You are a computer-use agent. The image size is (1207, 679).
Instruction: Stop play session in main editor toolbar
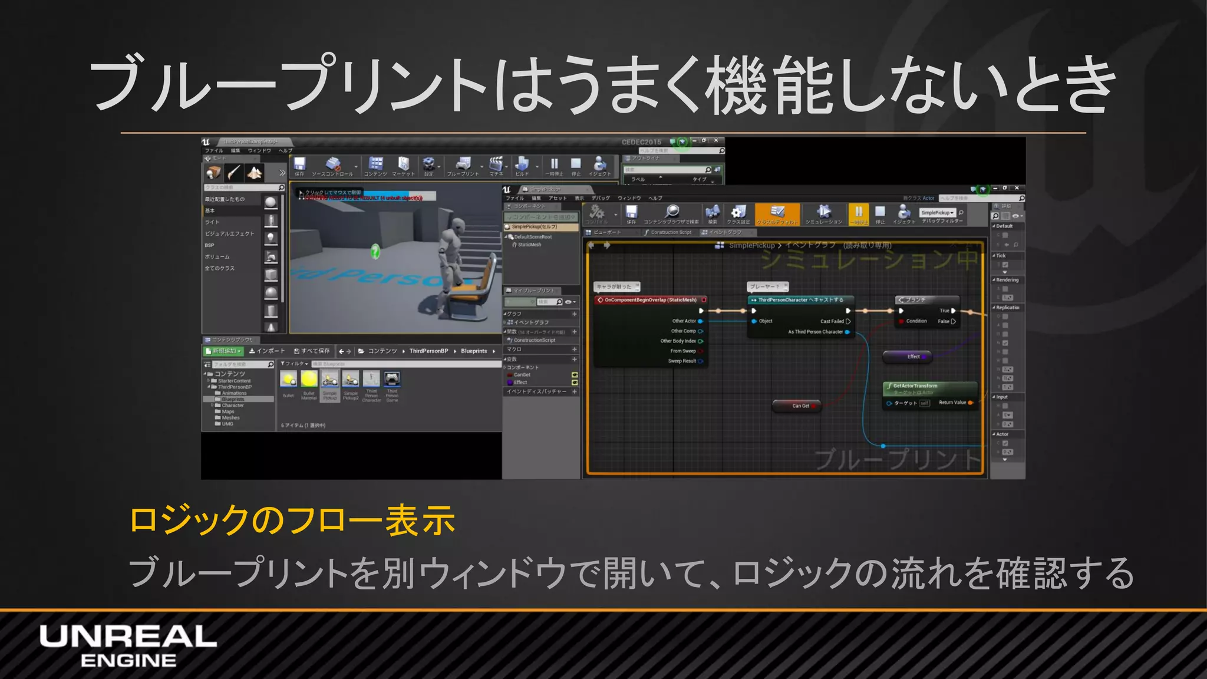576,166
